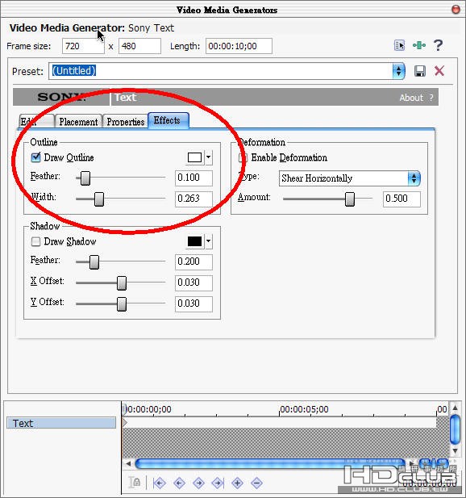466x498 pixels.
Task: Delete the preset with the red X
Action: (x=439, y=70)
